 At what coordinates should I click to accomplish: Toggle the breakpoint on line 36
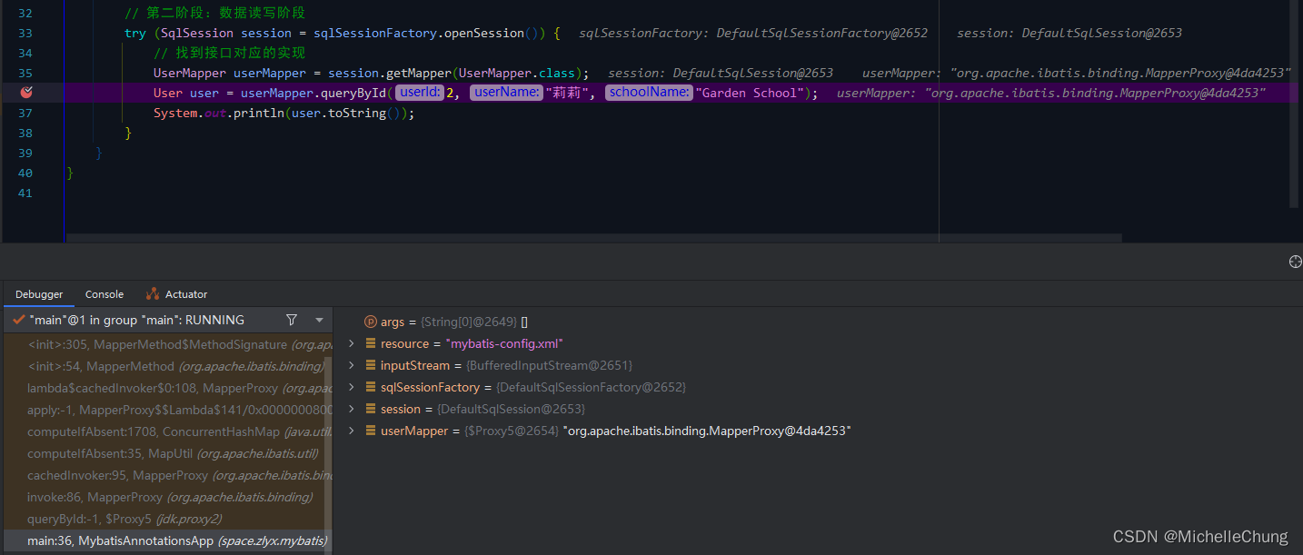click(27, 92)
